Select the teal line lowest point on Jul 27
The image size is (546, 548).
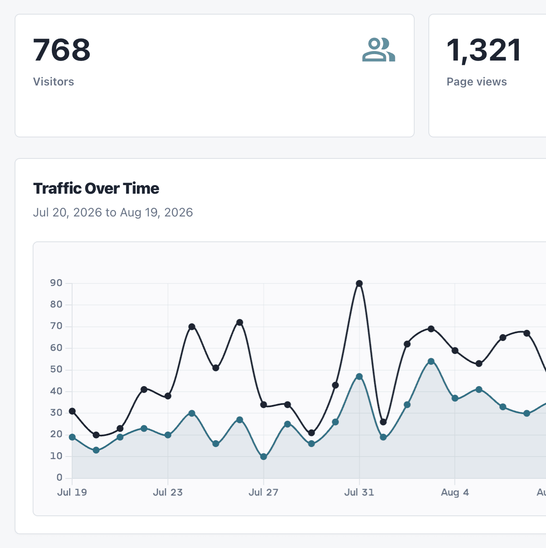[264, 457]
